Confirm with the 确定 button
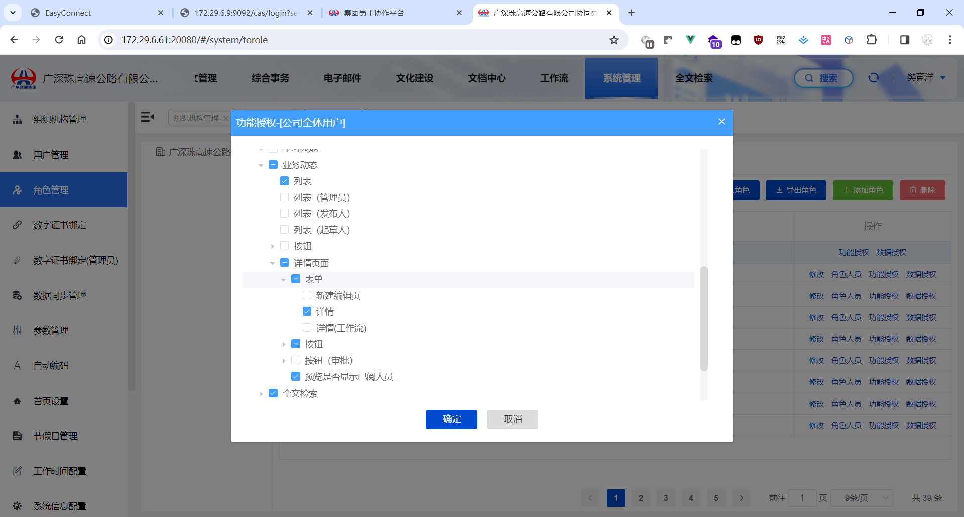This screenshot has height=517, width=964. pyautogui.click(x=451, y=419)
